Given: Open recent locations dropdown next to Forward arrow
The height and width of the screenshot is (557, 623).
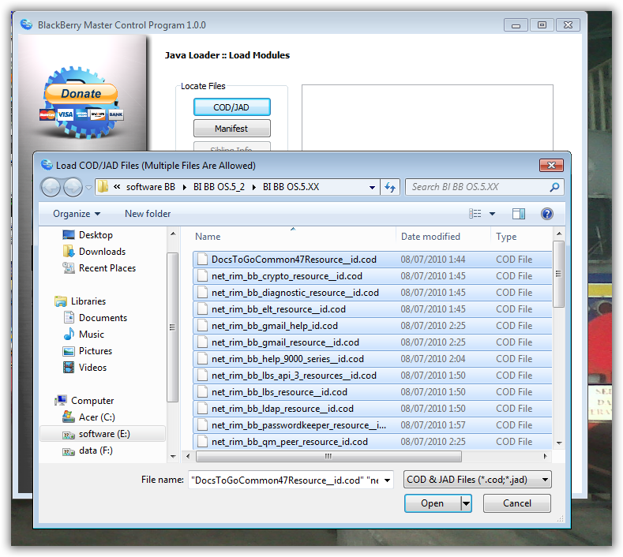Looking at the screenshot, I should click(x=88, y=187).
